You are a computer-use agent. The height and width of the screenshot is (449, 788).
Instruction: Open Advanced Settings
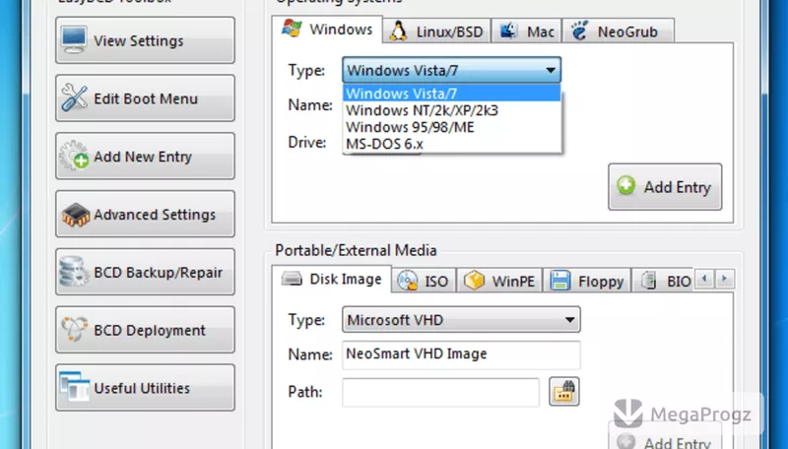click(145, 214)
